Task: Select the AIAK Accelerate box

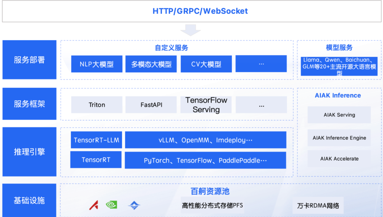Action: coord(339,159)
